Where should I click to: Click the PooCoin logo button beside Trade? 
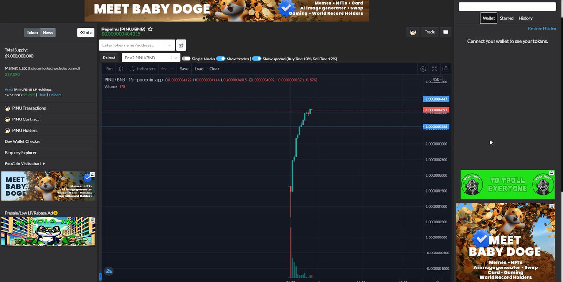[x=412, y=32]
